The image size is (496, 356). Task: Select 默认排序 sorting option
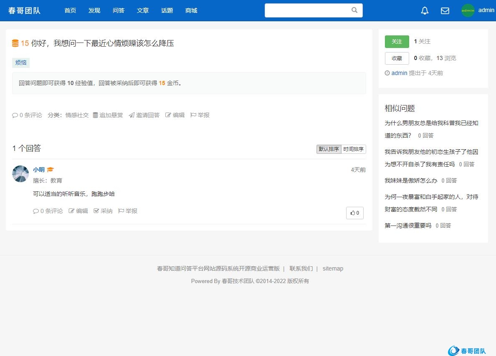[x=329, y=149]
